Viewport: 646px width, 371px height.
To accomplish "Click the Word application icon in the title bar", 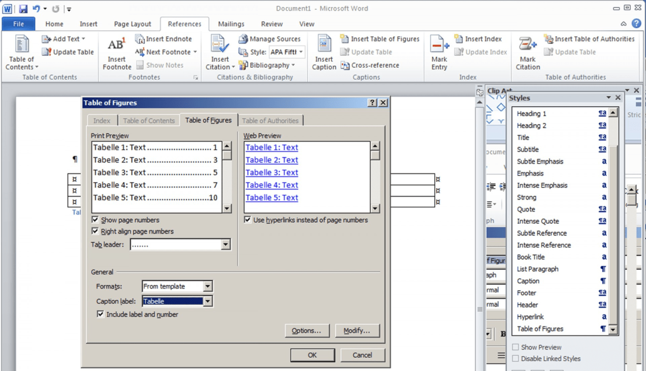I will pyautogui.click(x=7, y=8).
